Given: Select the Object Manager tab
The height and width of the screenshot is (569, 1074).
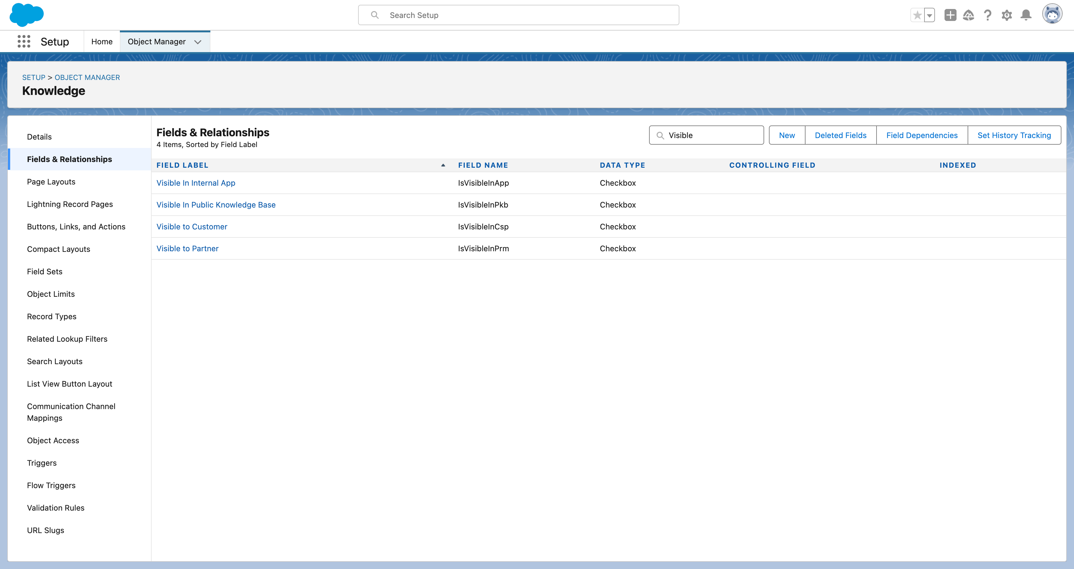Looking at the screenshot, I should [156, 42].
